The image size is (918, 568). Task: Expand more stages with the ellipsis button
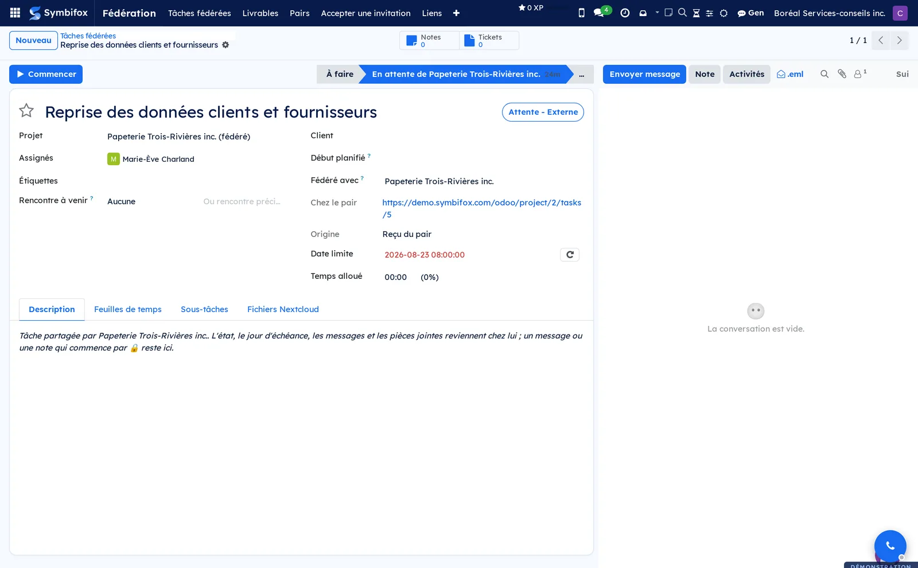(582, 74)
